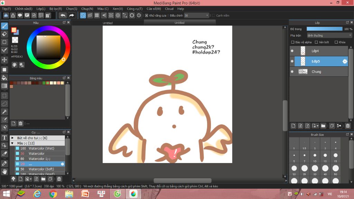Select the Bucket fill tool
This screenshot has width=354, height=199.
(x=4, y=78)
